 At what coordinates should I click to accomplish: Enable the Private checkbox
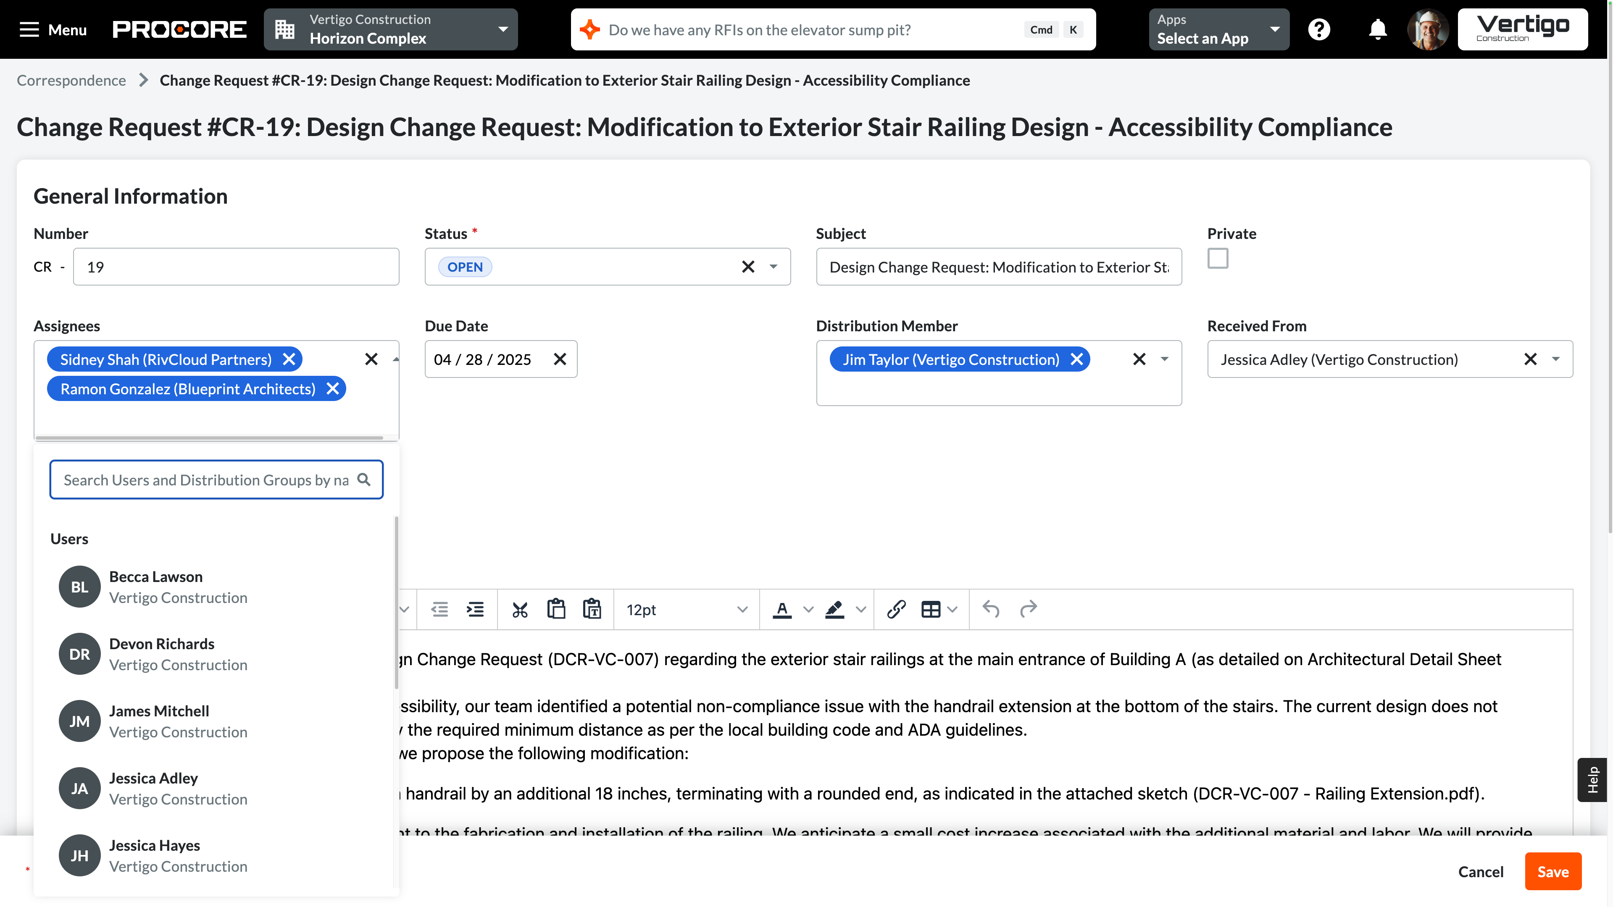pyautogui.click(x=1217, y=258)
